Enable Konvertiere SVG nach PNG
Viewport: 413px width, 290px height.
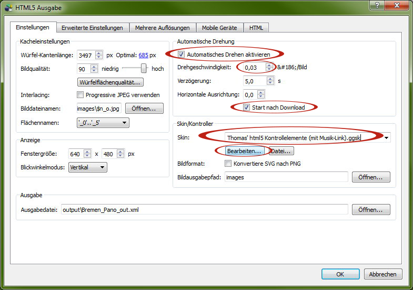[228, 164]
